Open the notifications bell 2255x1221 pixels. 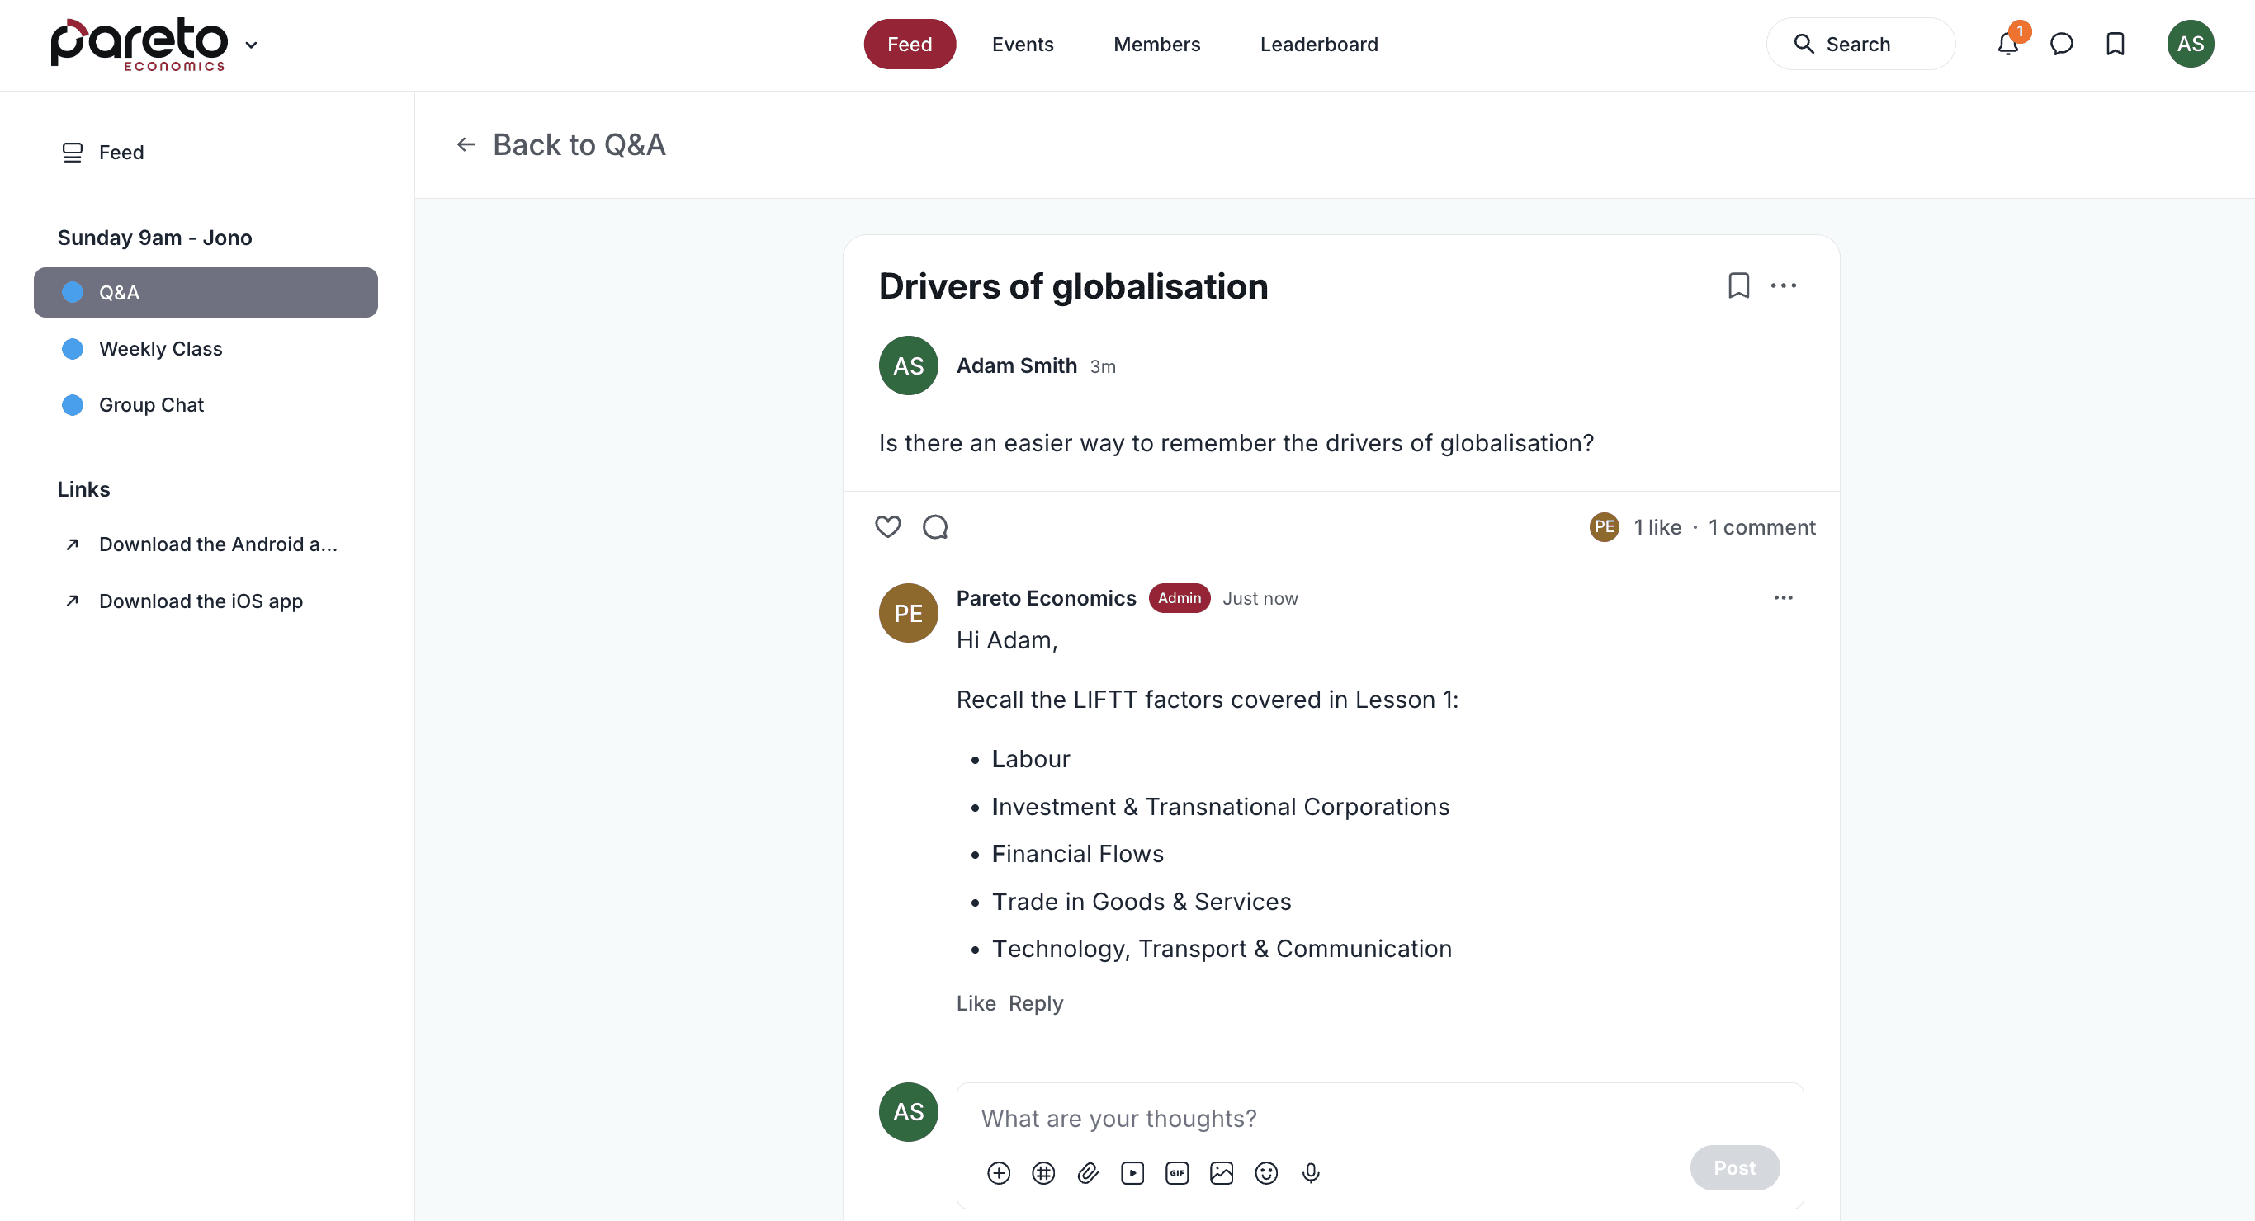[x=2007, y=44]
